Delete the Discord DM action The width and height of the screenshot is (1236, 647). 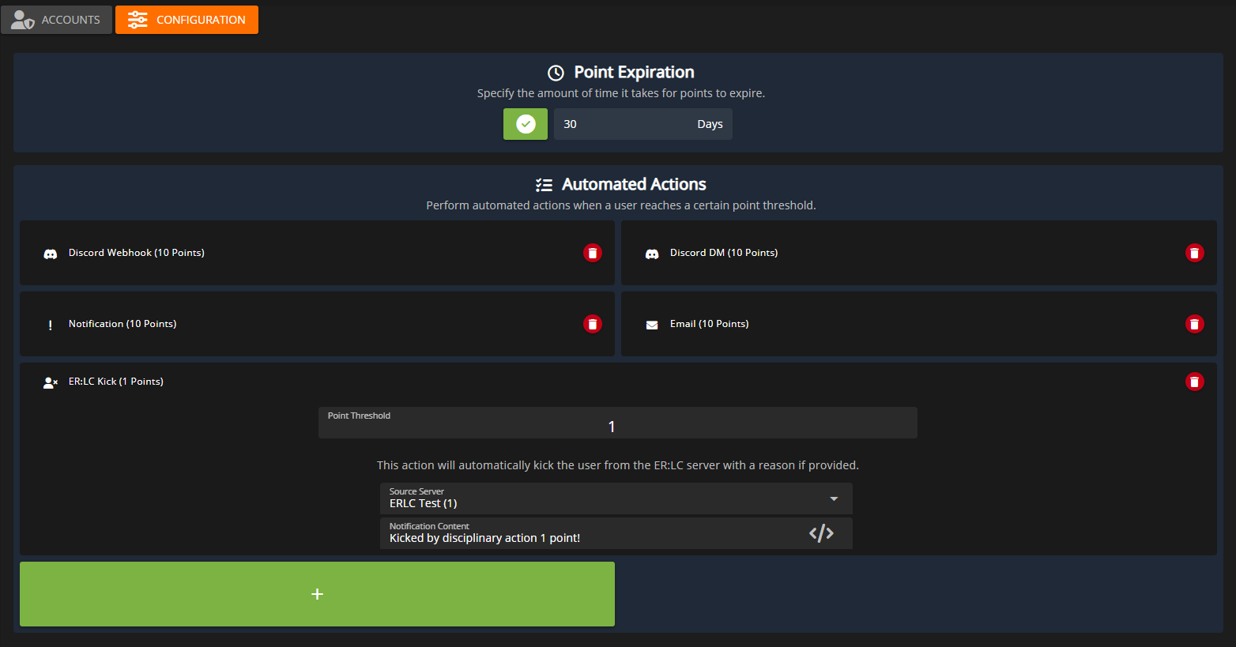pyautogui.click(x=1194, y=253)
